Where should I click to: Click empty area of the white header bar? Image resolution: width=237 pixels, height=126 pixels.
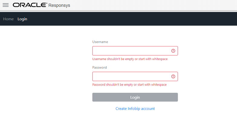(x=151, y=5)
